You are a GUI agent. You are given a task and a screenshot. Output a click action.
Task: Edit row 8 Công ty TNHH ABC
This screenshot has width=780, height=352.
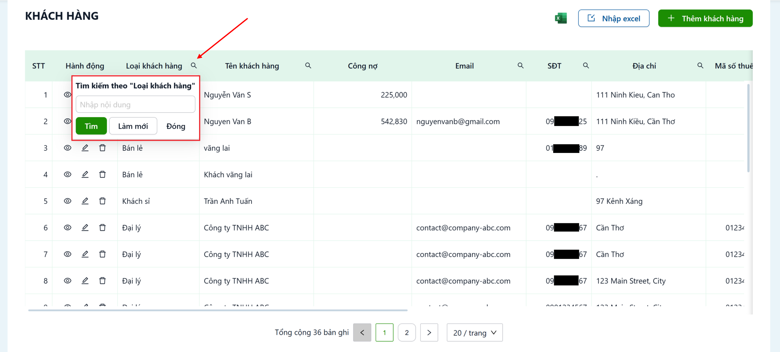pyautogui.click(x=85, y=281)
